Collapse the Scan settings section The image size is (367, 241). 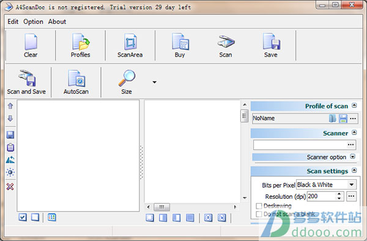coord(354,171)
